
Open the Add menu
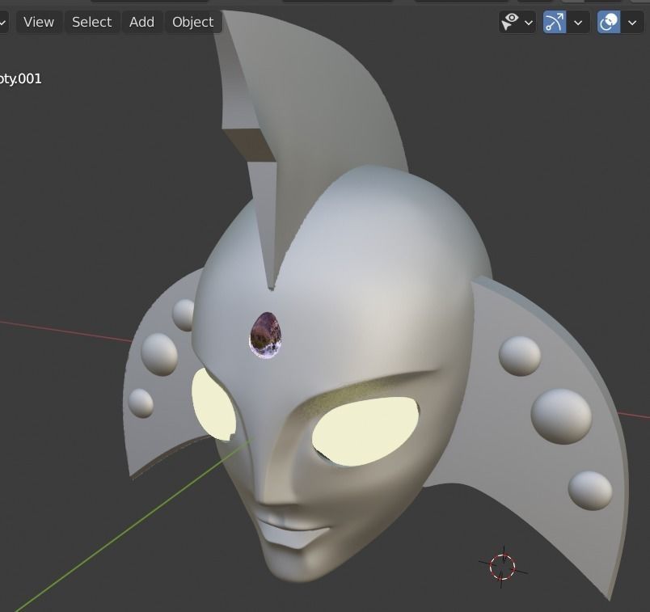(x=141, y=22)
